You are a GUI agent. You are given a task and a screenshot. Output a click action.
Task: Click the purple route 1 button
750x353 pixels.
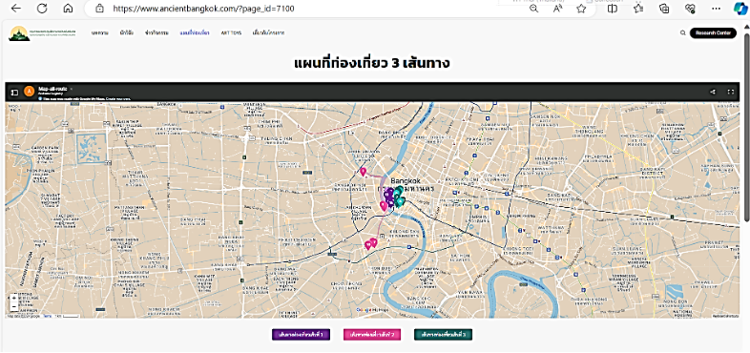[301, 334]
